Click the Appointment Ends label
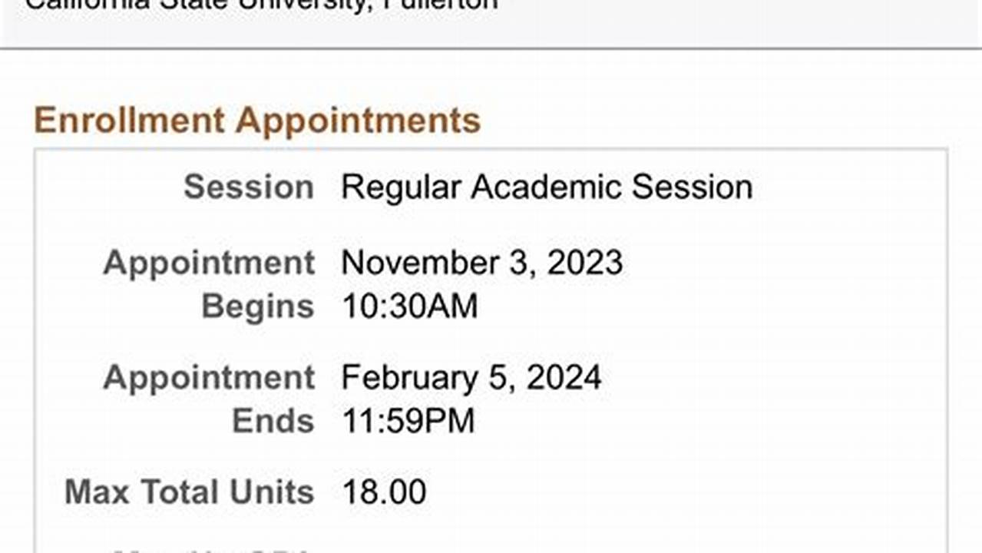 pos(209,377)
